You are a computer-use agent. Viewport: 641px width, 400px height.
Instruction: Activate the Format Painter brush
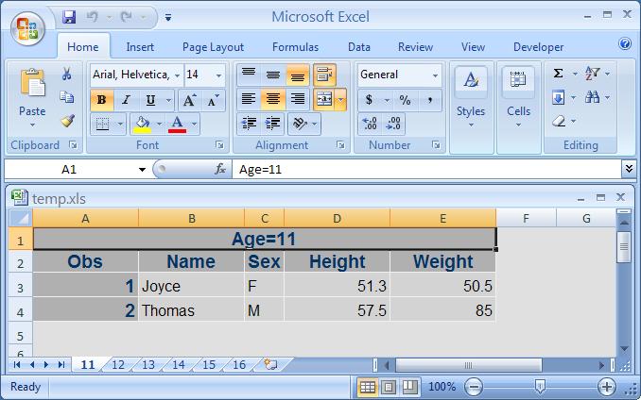(67, 121)
